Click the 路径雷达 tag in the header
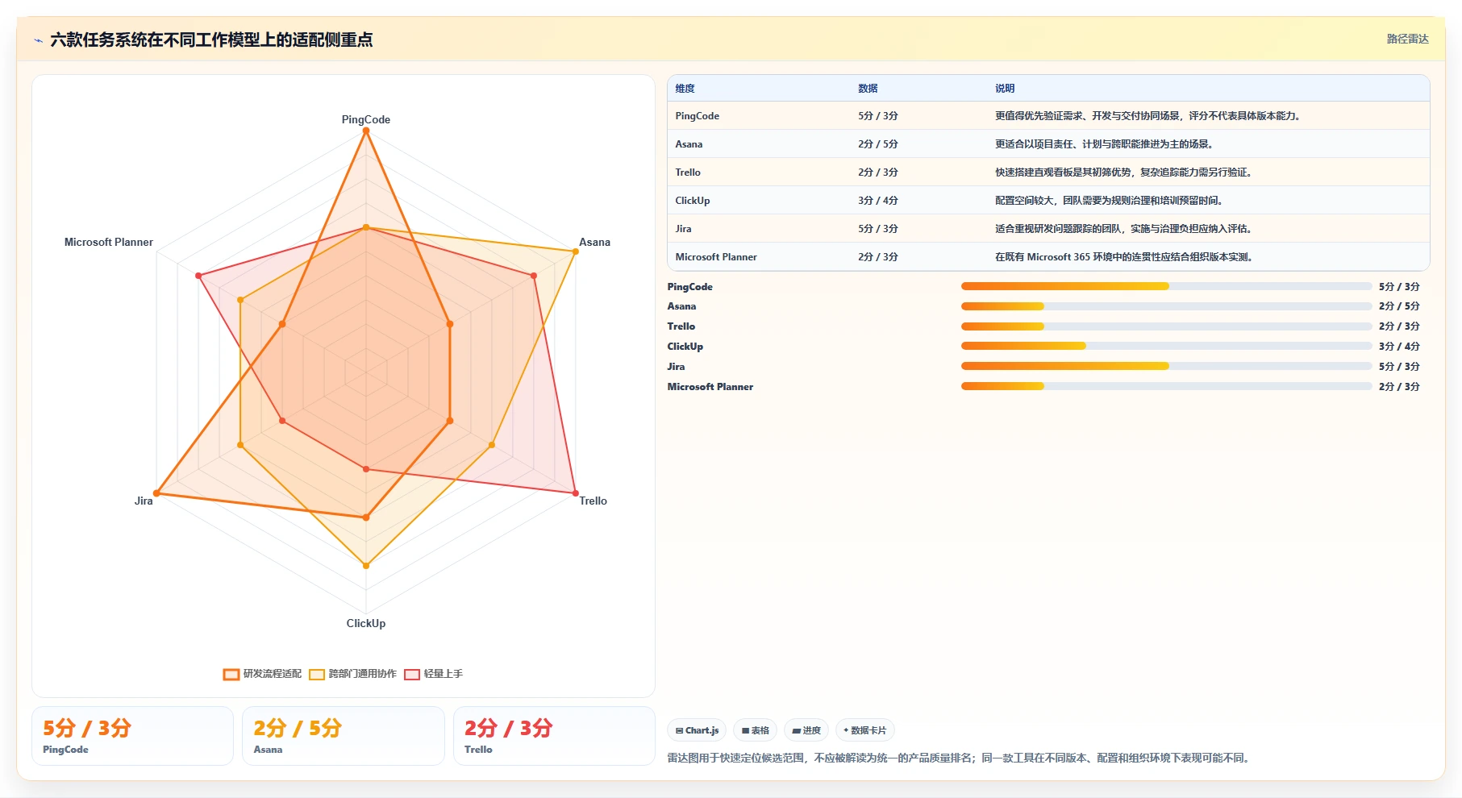This screenshot has width=1462, height=798. [1407, 39]
